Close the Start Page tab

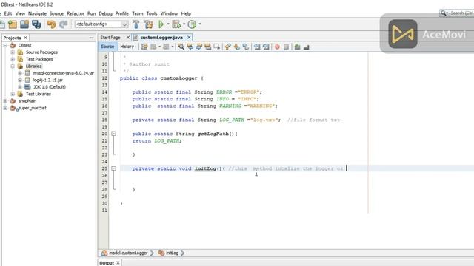pos(128,37)
